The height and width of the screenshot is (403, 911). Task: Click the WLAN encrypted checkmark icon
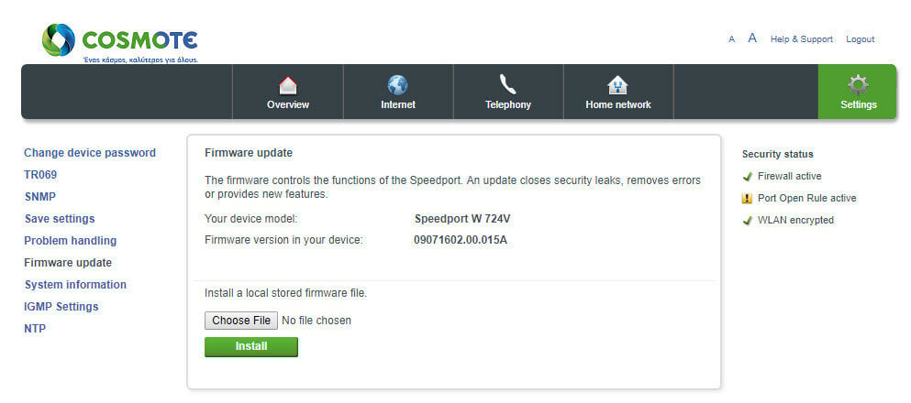[747, 221]
